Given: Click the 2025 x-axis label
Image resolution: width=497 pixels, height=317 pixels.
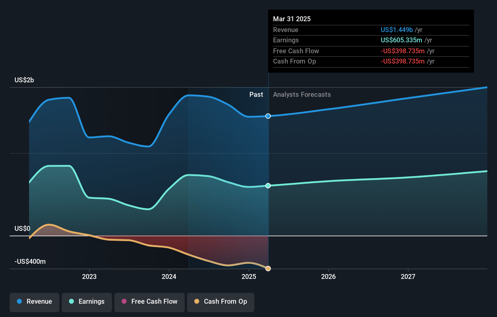Looking at the screenshot, I should [x=249, y=277].
